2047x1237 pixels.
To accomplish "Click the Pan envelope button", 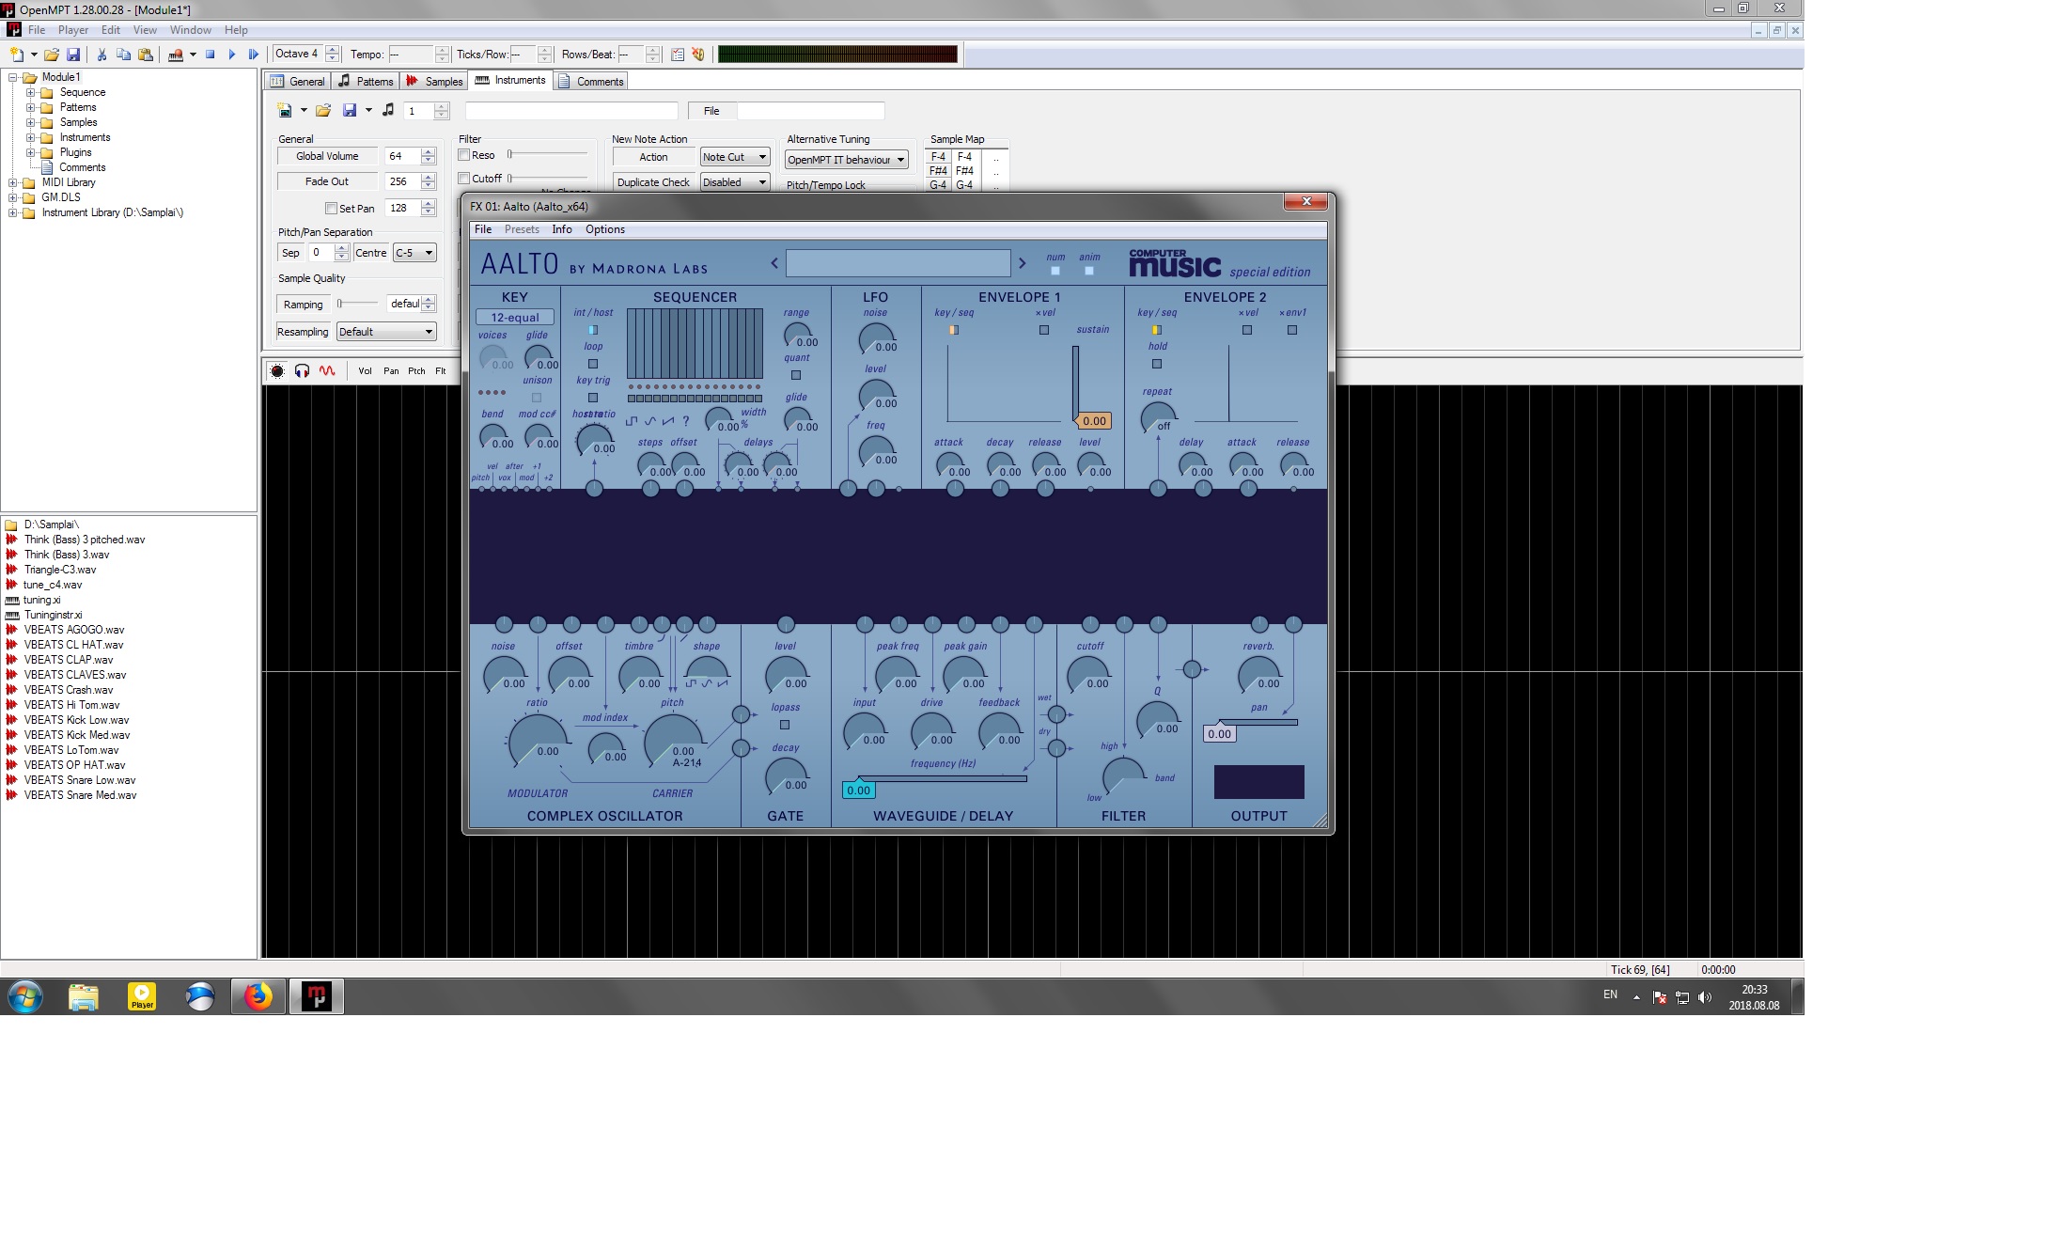I will click(x=391, y=371).
